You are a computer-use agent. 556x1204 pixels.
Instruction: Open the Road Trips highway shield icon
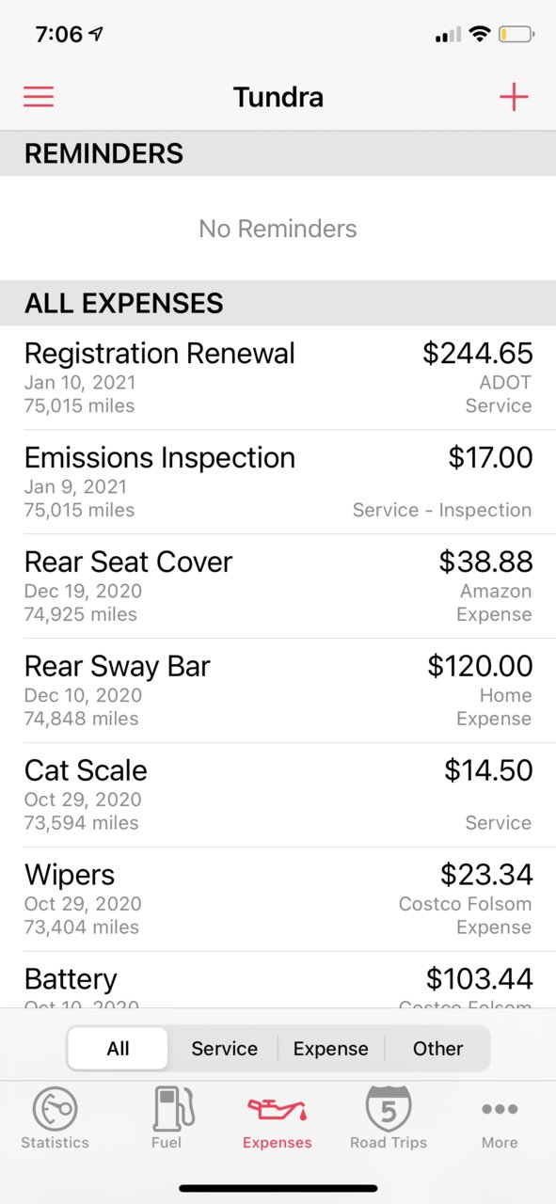pyautogui.click(x=389, y=1108)
